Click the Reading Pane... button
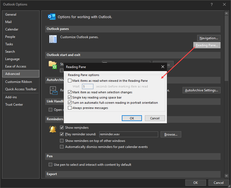Screen dimensions: 231x188 (x=207, y=45)
